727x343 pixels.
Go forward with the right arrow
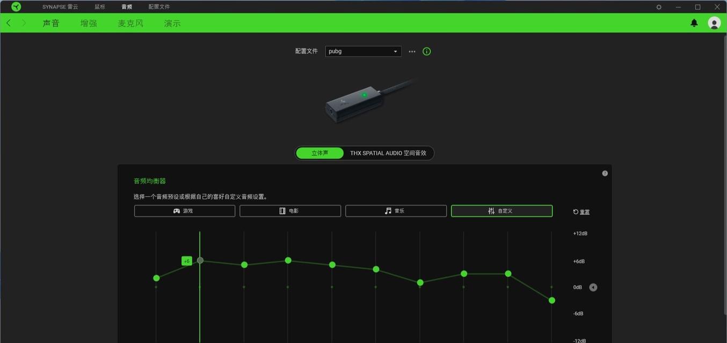click(24, 23)
